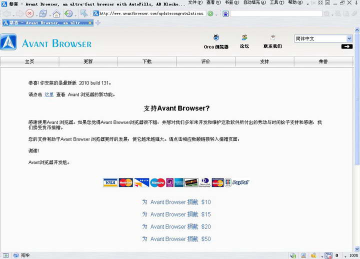
Task: Open the 书签(B) menu
Action: coord(232,2)
